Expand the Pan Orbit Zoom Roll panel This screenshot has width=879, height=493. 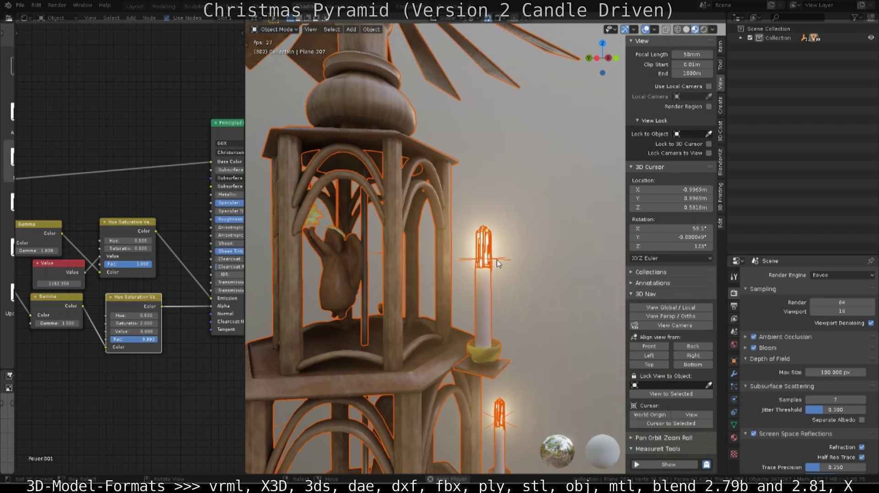tap(663, 438)
